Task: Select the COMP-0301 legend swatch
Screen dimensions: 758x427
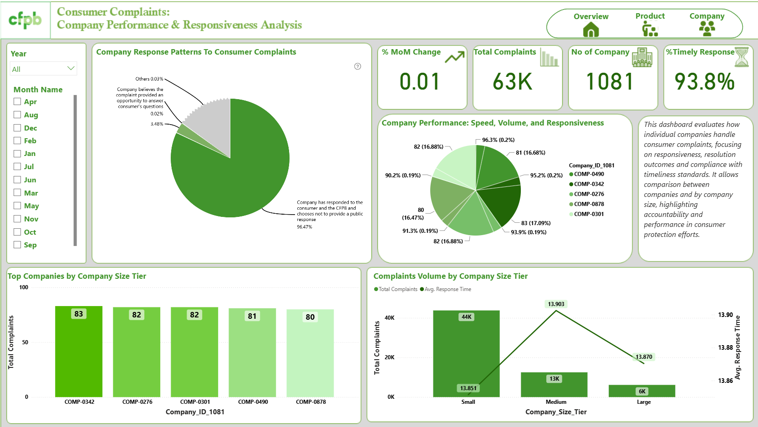Action: coord(571,214)
